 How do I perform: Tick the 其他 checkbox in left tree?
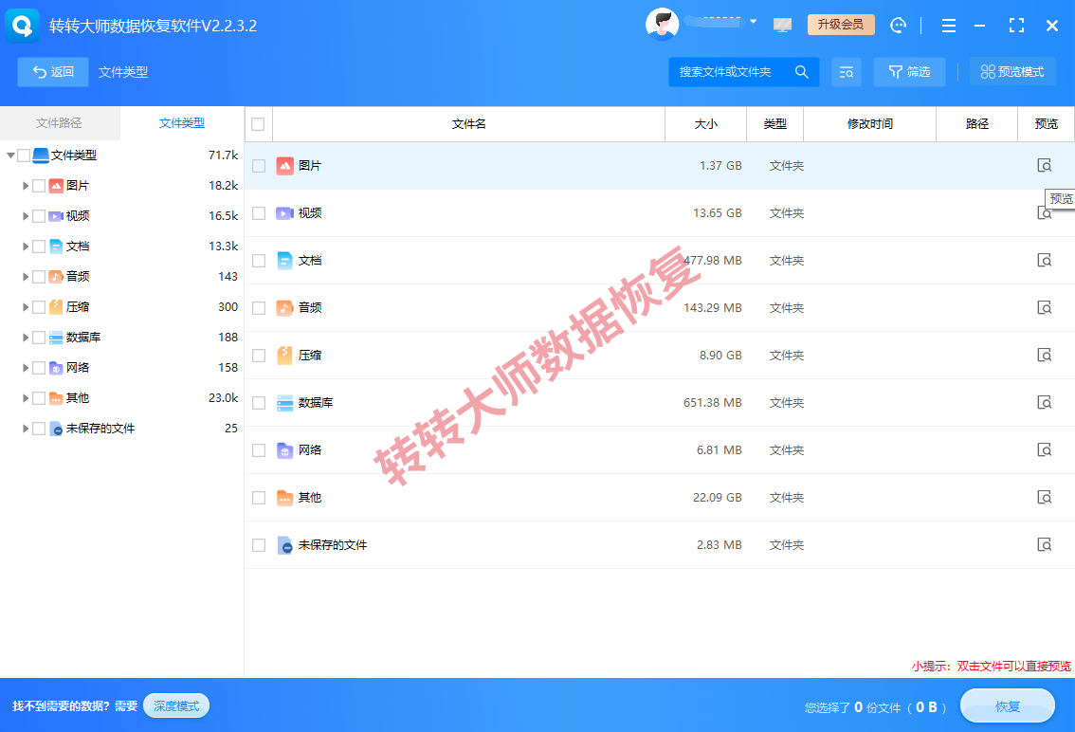38,398
